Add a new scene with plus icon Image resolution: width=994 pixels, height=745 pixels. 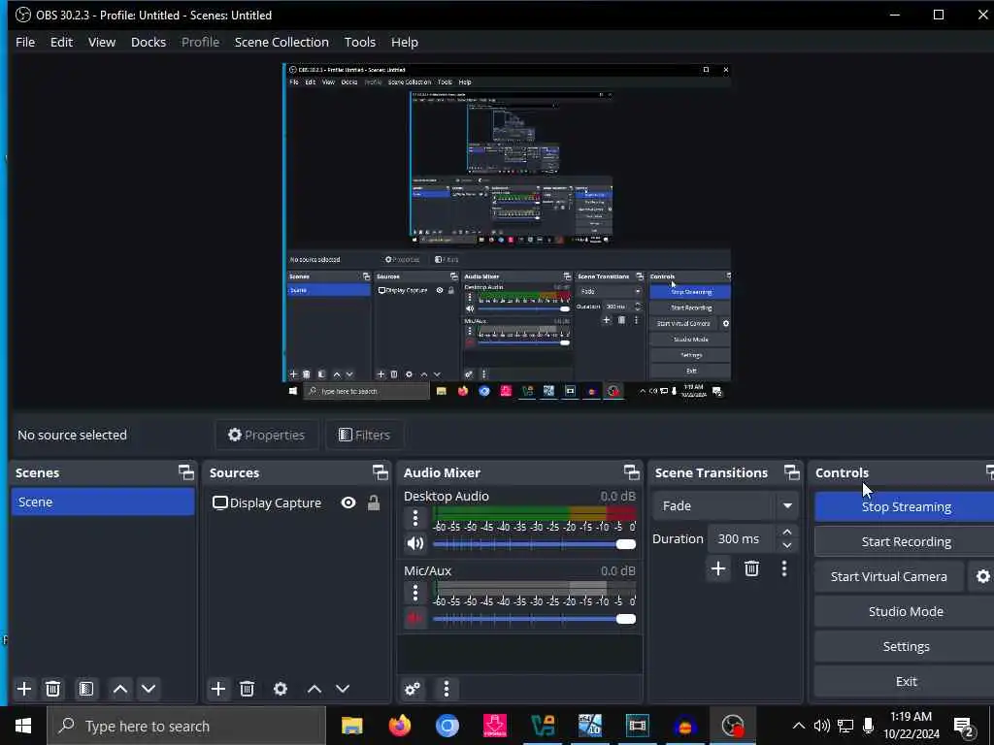tap(24, 689)
